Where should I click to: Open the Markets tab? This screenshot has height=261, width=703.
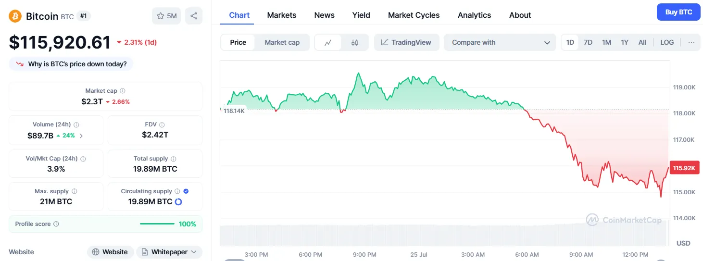[282, 15]
